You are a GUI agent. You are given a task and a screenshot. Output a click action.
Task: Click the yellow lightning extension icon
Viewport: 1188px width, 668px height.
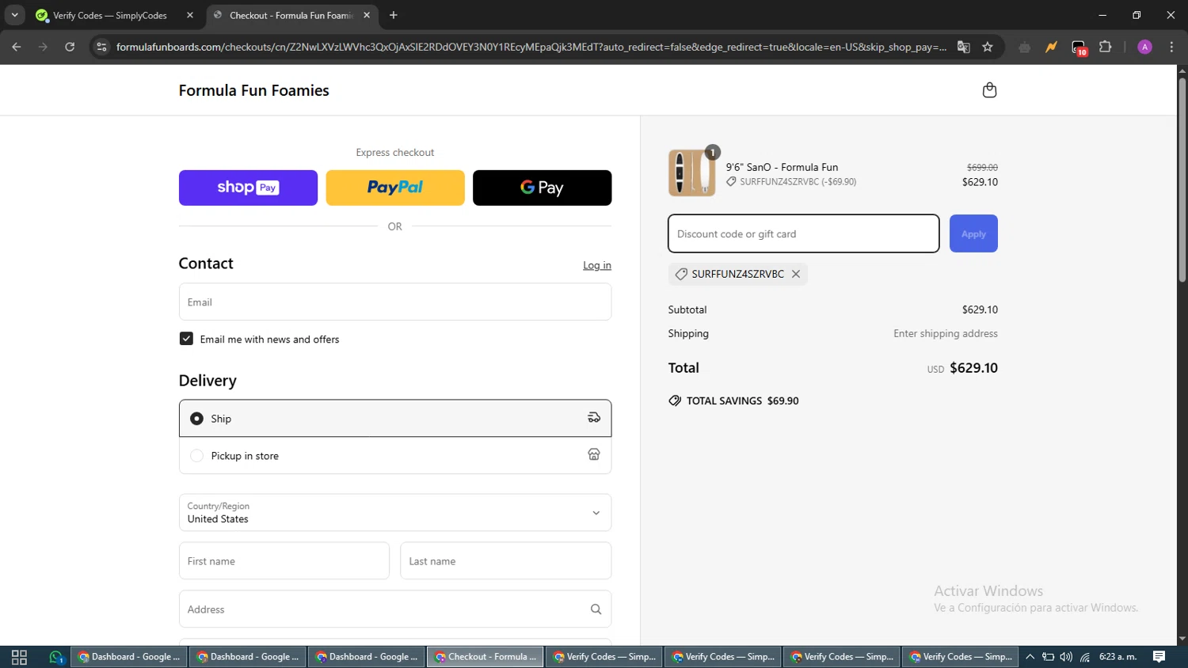(x=1051, y=47)
